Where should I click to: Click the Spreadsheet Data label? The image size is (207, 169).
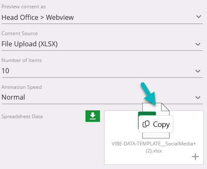[x=22, y=117]
